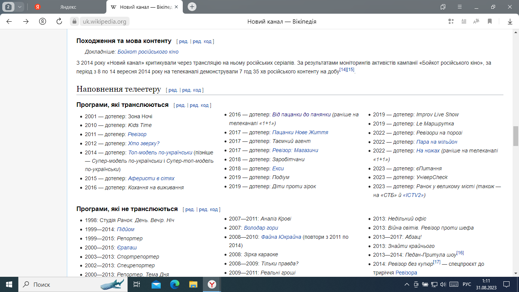This screenshot has width=519, height=292.
Task: Edit the Походження та мова контенту section
Action: [x=184, y=41]
